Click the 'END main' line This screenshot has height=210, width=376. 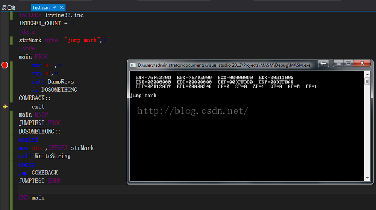(x=32, y=198)
